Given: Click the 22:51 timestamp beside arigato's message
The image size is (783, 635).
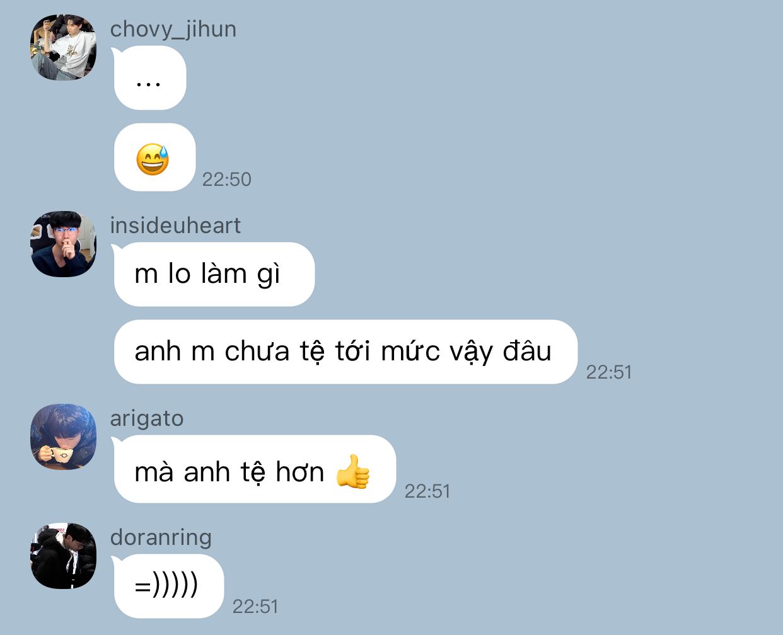Looking at the screenshot, I should (427, 491).
